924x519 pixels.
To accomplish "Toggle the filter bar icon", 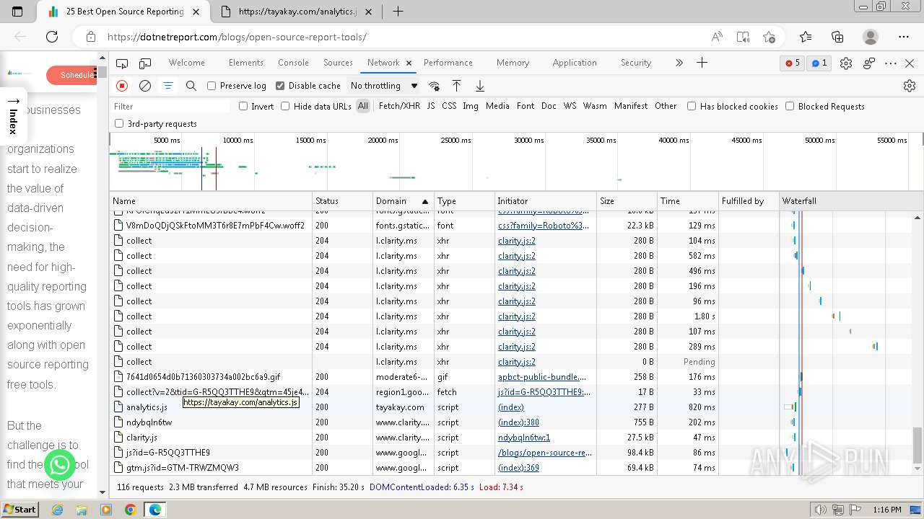I will pos(168,86).
